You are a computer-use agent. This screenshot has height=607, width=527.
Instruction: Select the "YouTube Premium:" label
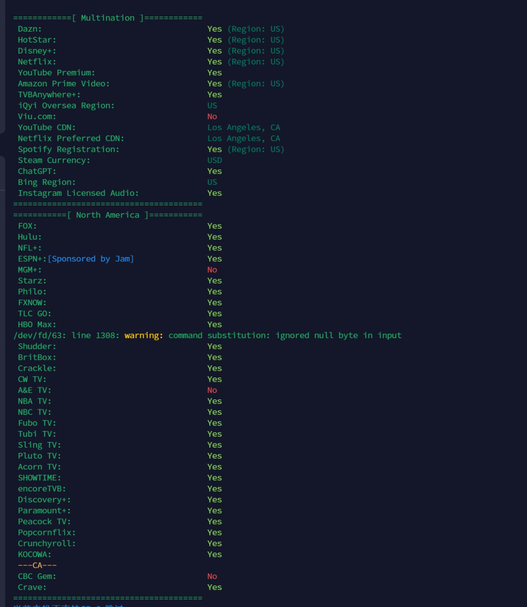(56, 73)
